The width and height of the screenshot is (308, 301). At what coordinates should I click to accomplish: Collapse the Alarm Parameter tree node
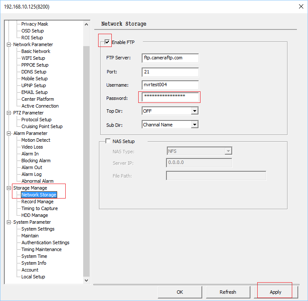9,133
